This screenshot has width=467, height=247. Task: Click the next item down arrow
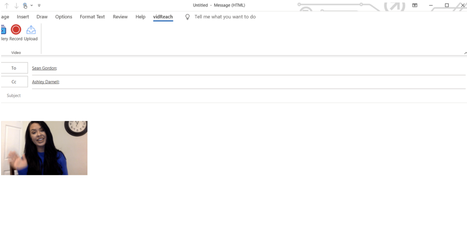(x=16, y=5)
